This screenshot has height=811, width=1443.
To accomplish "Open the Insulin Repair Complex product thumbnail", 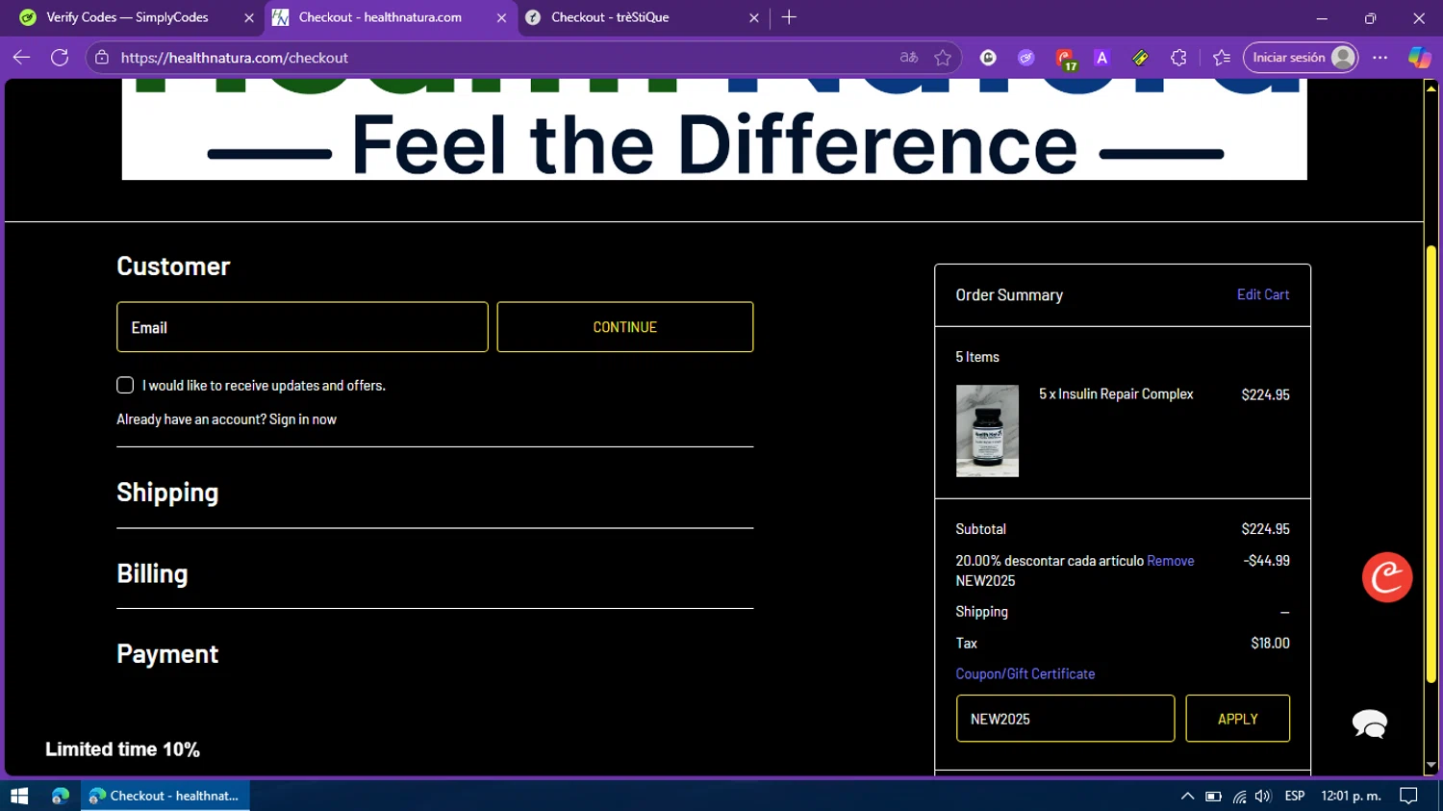I will click(987, 431).
